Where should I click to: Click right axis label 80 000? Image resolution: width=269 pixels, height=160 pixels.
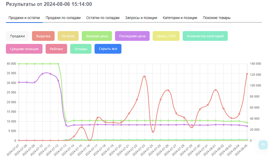255,97
